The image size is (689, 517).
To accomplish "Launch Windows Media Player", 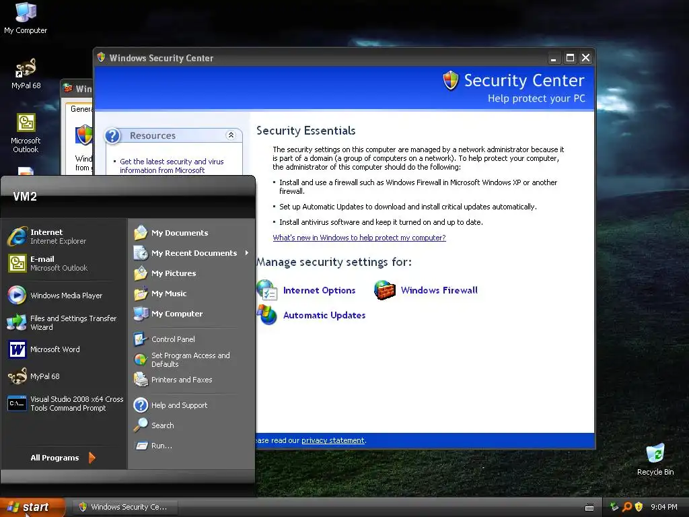I will click(x=64, y=296).
